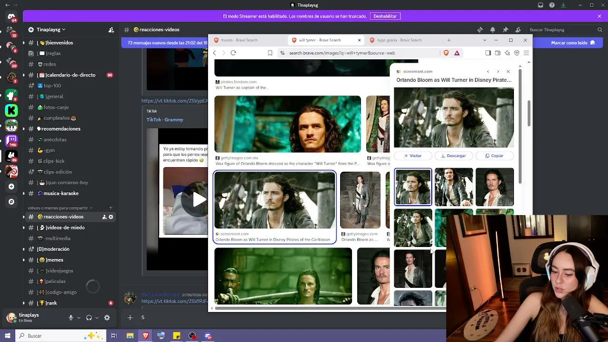Close the 'will tyrner' Brave tab
Screen dimensions: 608x342
[x=359, y=40]
